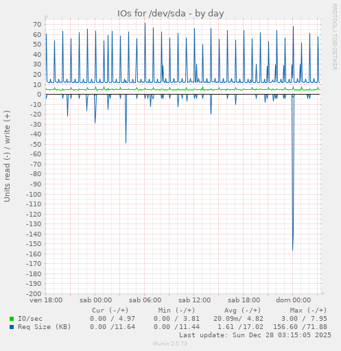Click the 'dom 00:00' time axis label
The height and width of the screenshot is (351, 341).
pos(293,300)
